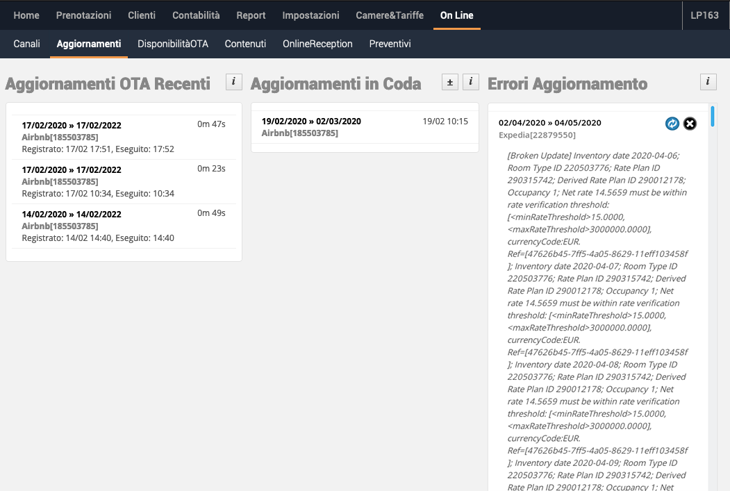
Task: Click 'Registrato: 14/02 14:40, Eseguito: 14:40' line
Action: click(x=98, y=238)
